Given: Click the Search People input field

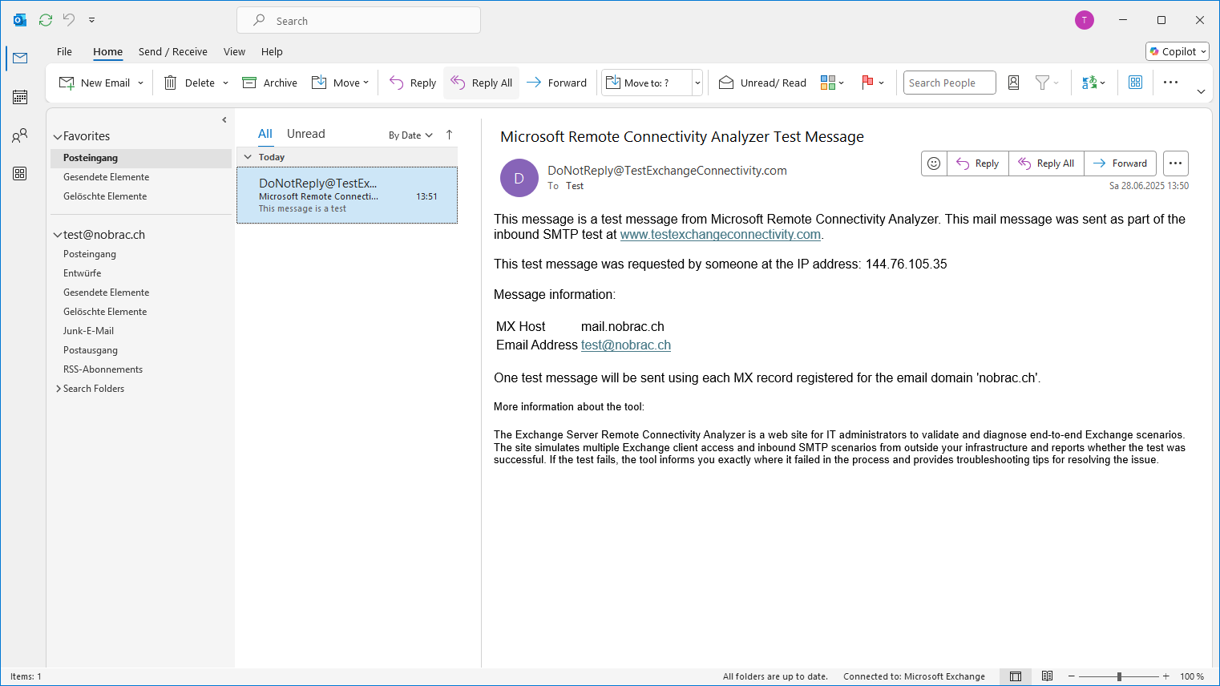Looking at the screenshot, I should (x=949, y=83).
